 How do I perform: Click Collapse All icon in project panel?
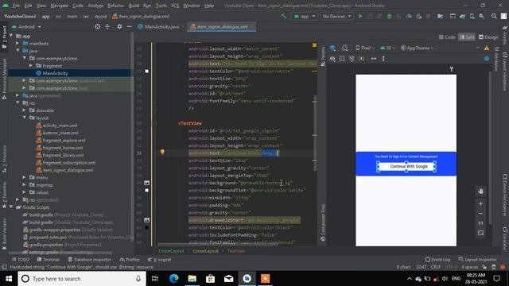coord(107,26)
